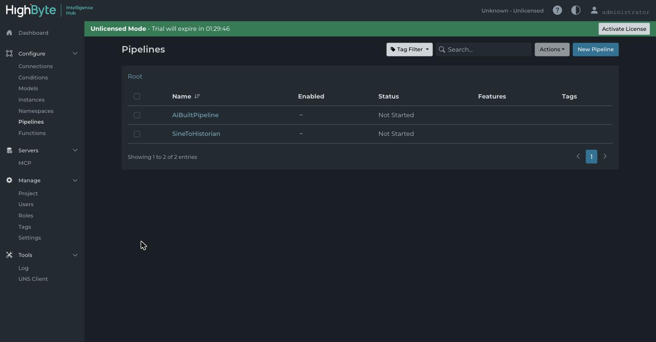Open Log under Tools

pos(23,268)
